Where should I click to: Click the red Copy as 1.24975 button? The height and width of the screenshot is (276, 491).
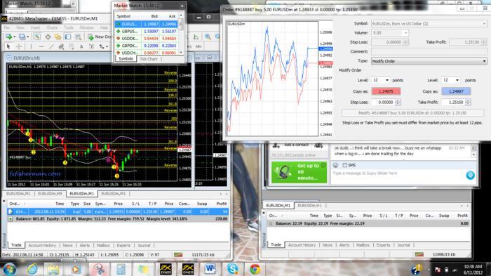click(x=386, y=91)
